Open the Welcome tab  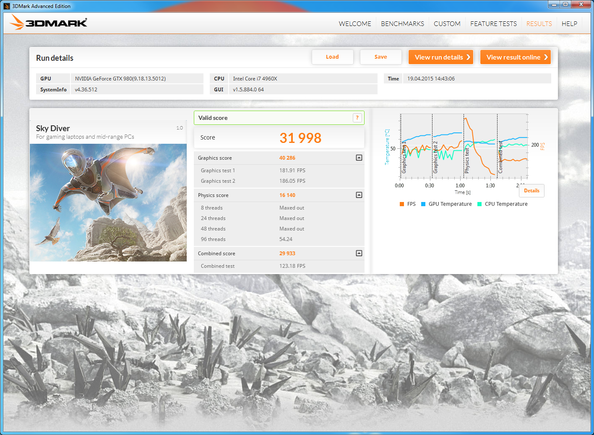(x=355, y=24)
